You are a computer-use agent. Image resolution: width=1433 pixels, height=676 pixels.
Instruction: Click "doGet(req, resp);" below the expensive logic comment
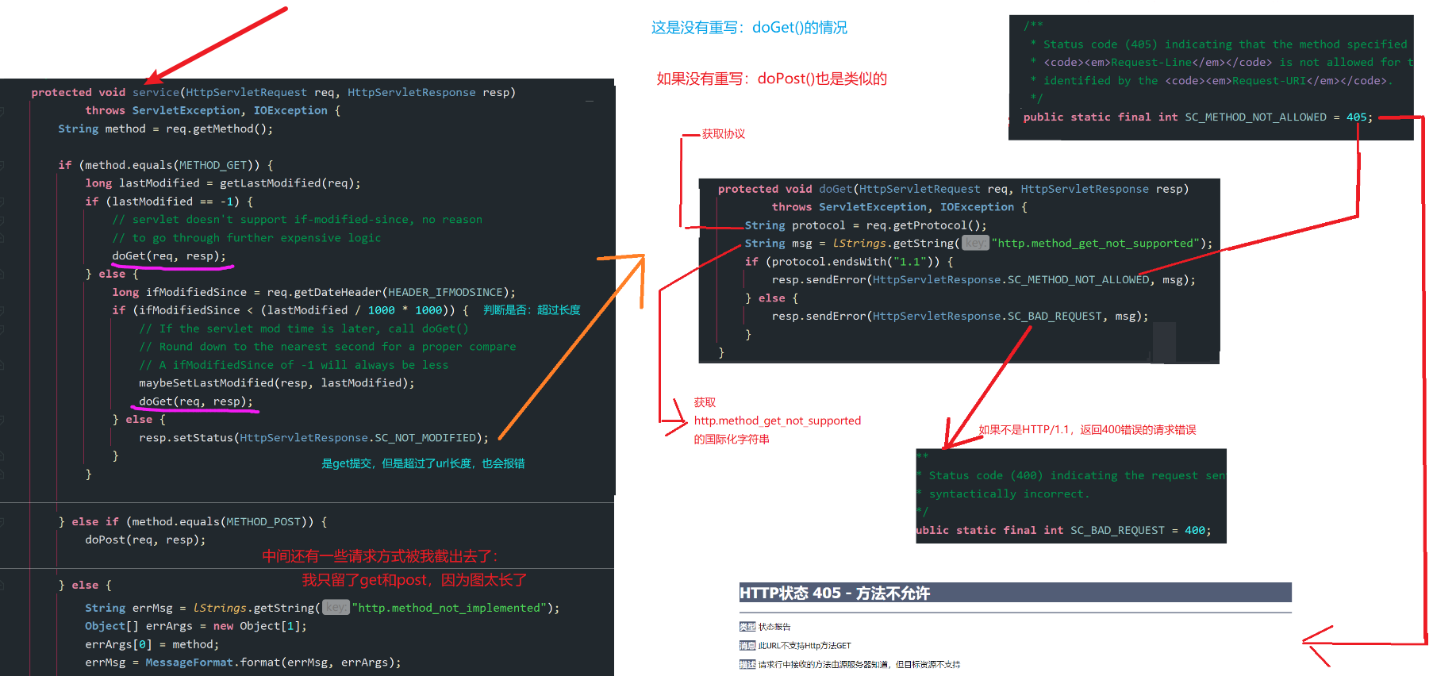(169, 256)
